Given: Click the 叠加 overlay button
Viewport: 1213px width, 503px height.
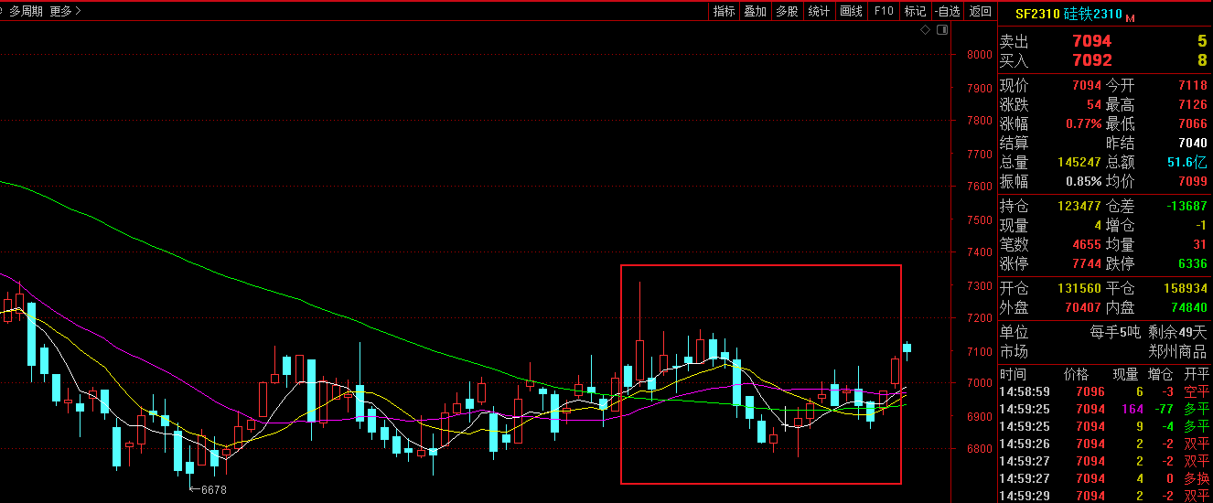Looking at the screenshot, I should click(x=755, y=11).
